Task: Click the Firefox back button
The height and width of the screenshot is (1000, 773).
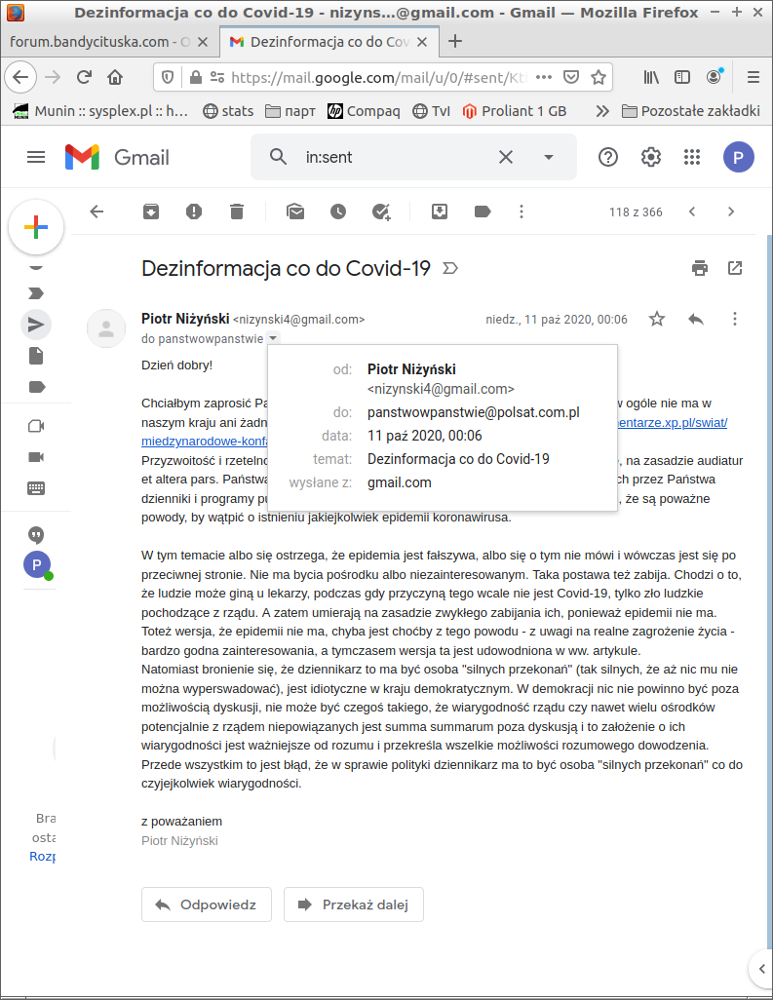Action: click(20, 77)
